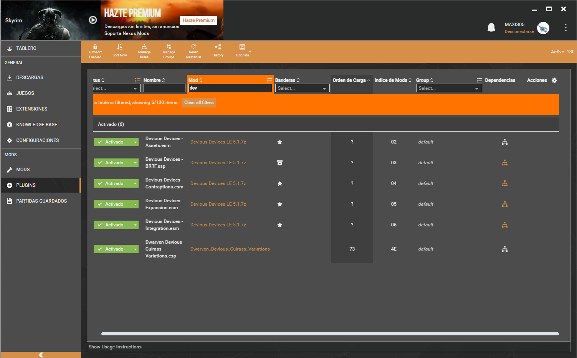
Task: Click Clear all filters button
Action: [199, 102]
